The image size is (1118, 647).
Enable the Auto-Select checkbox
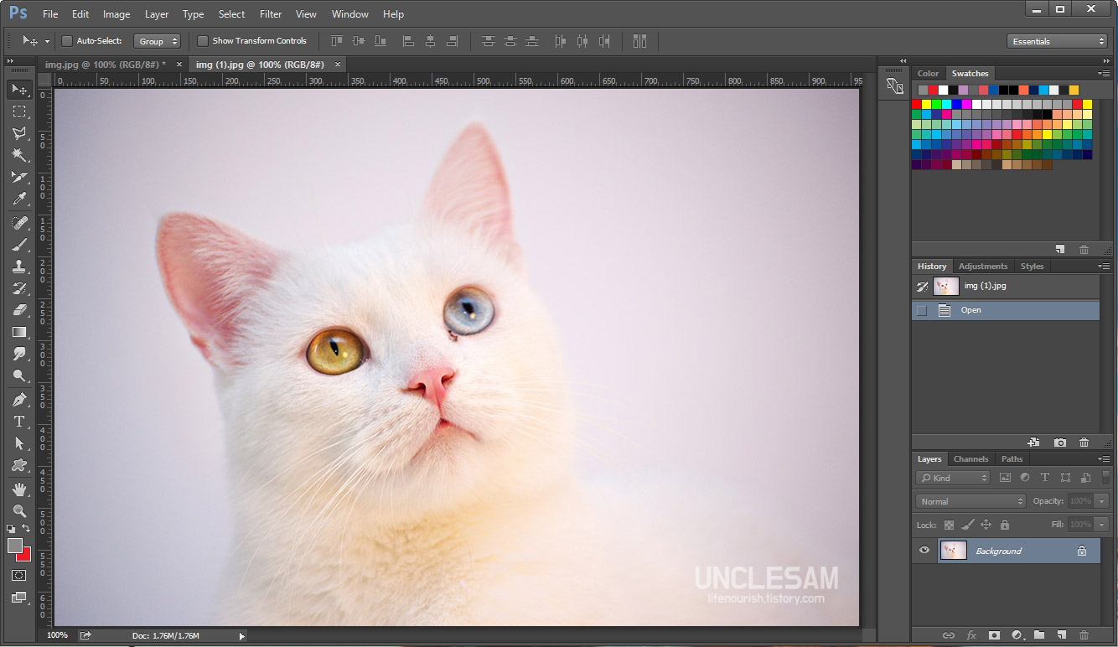click(x=67, y=41)
